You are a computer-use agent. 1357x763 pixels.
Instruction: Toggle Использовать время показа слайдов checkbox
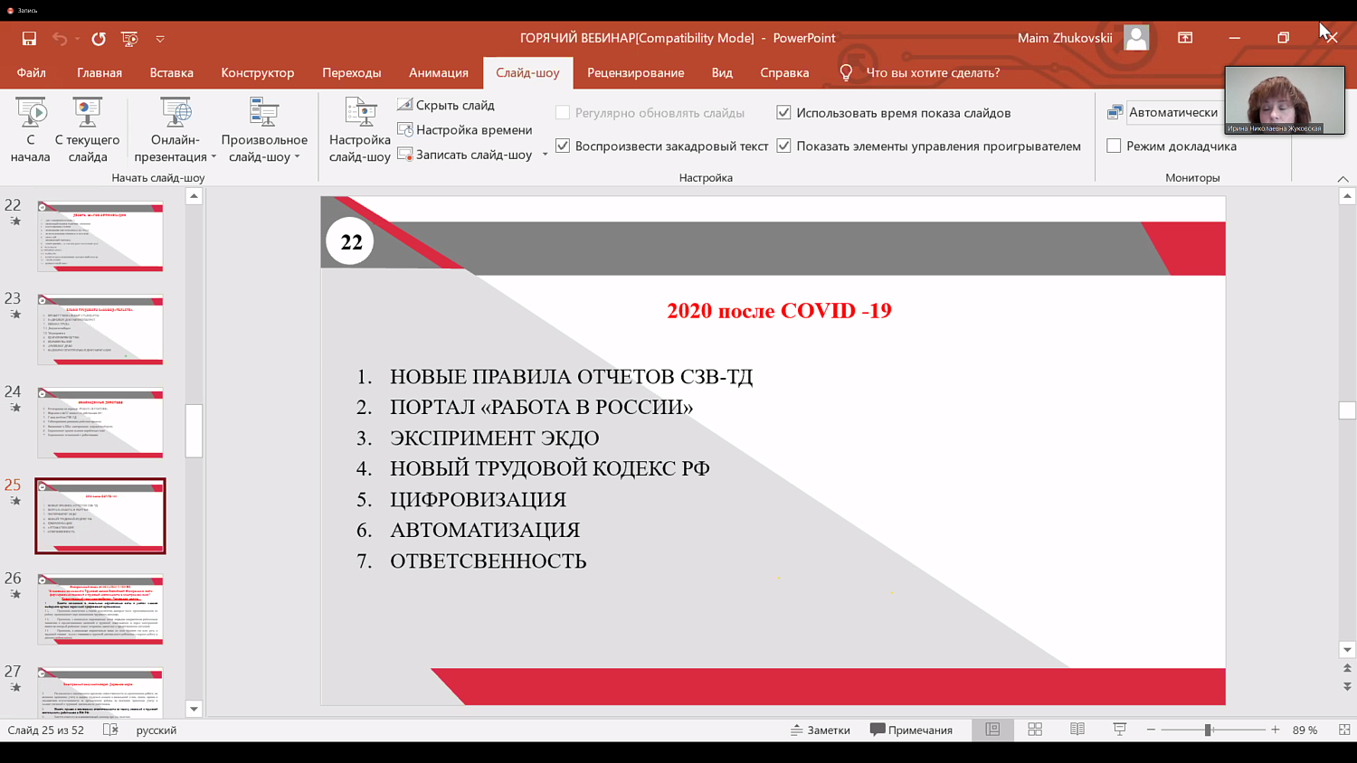tap(783, 112)
